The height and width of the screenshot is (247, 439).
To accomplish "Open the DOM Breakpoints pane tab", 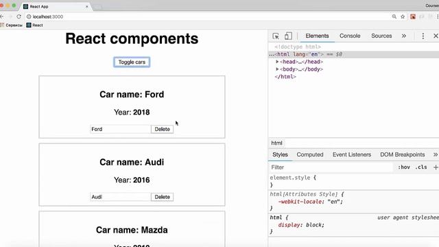I will pos(403,154).
